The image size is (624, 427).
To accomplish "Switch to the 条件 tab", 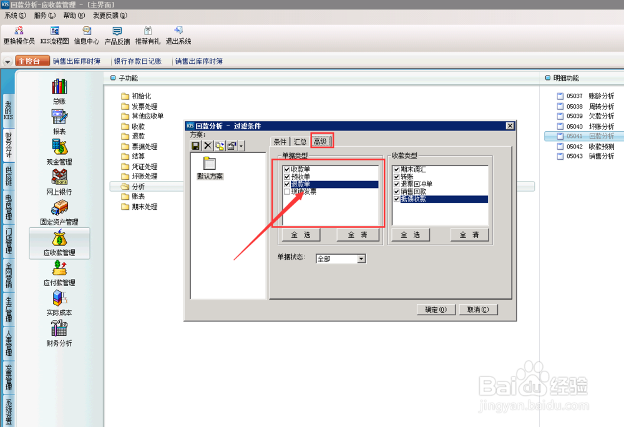I will (280, 142).
